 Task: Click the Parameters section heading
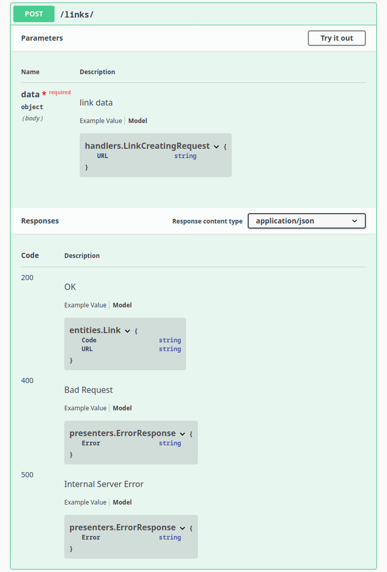42,38
